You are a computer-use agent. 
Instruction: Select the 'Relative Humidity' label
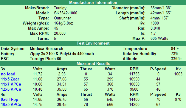tap(139, 54)
